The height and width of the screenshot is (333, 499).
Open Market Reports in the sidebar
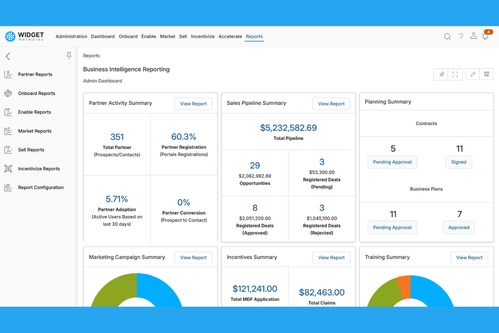[x=35, y=131]
